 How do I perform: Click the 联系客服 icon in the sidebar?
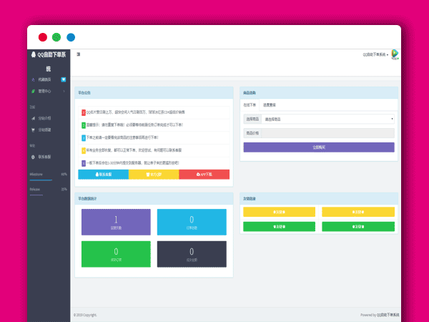pos(33,156)
